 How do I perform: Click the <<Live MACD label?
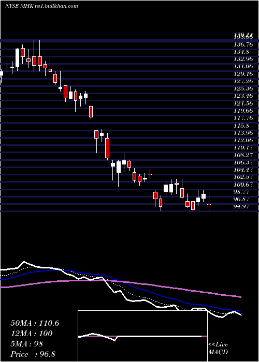point(218,349)
